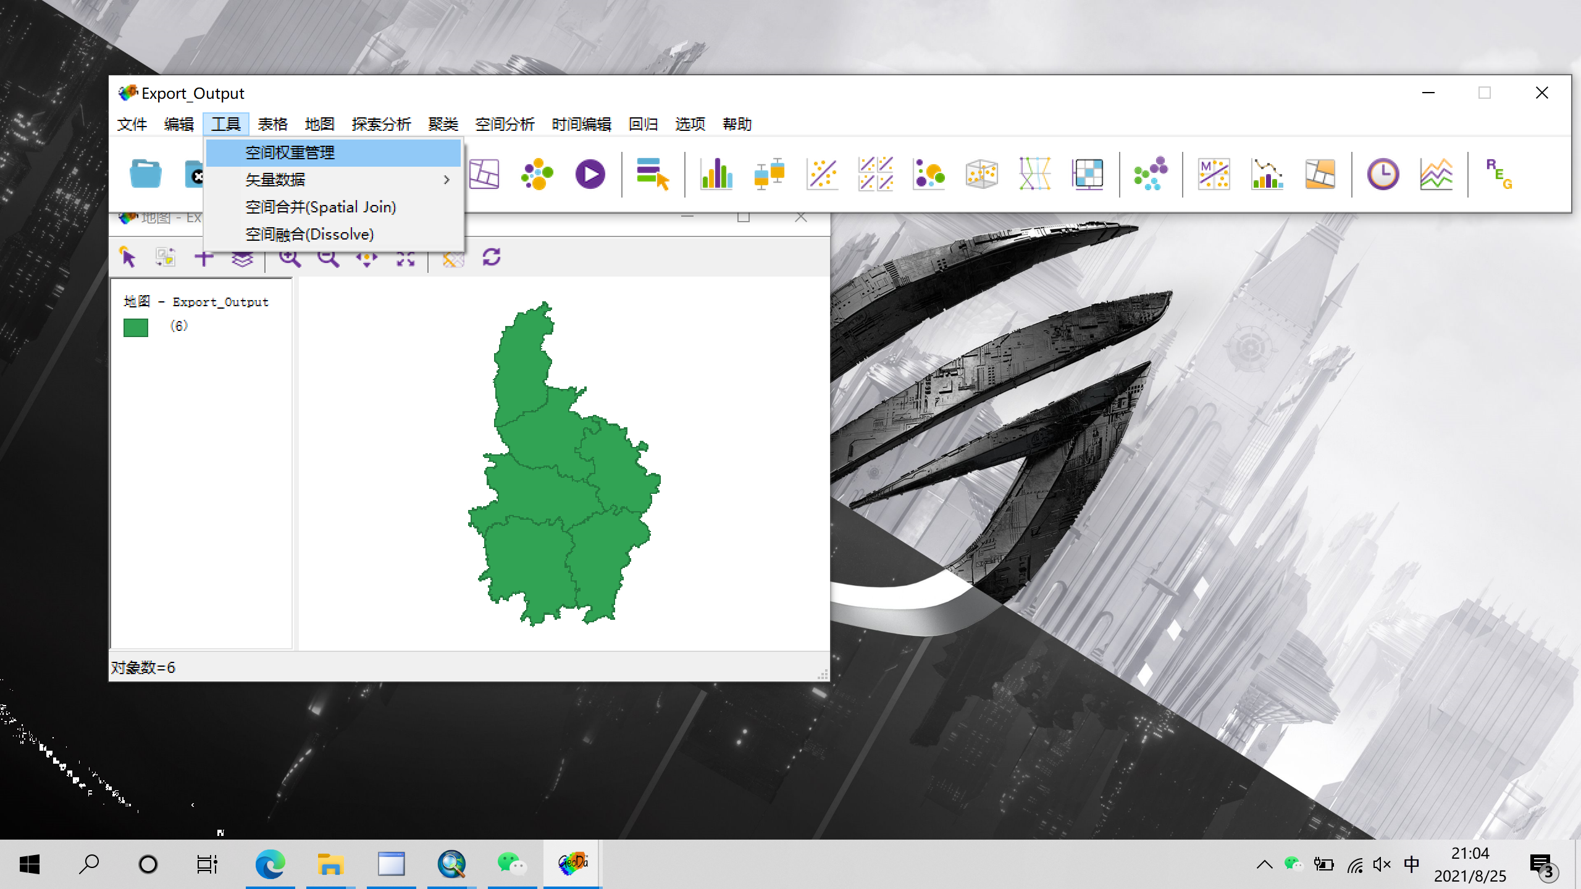1581x889 pixels.
Task: Open the 地图 menu
Action: pos(320,124)
